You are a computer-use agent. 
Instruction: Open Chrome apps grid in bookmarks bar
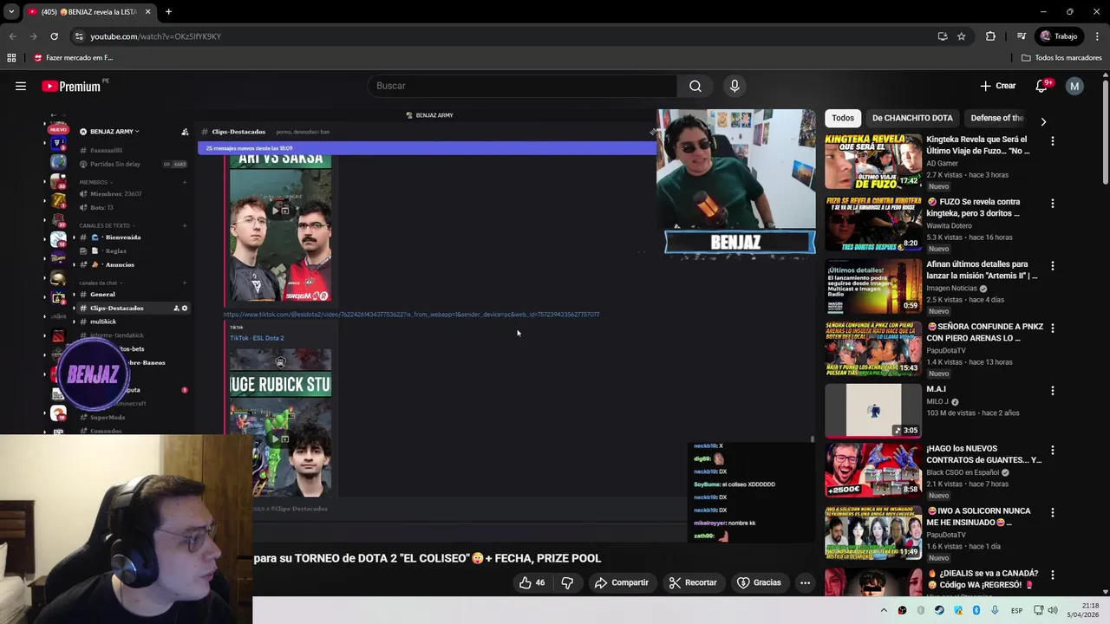pyautogui.click(x=11, y=58)
